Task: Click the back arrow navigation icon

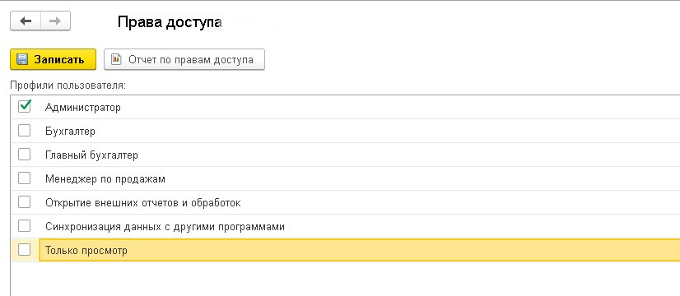Action: click(26, 21)
